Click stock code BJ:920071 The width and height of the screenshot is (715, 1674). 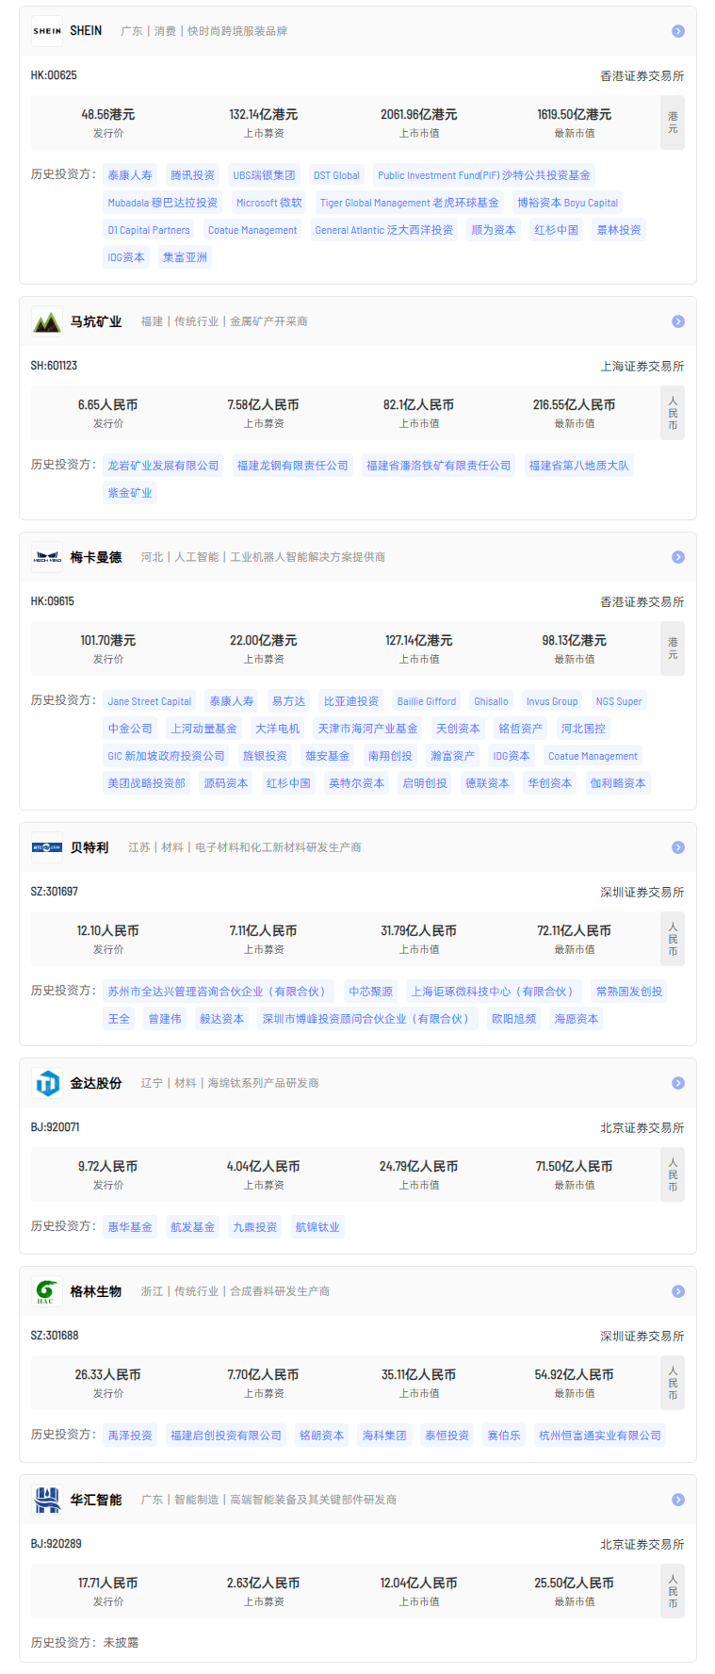pos(55,1127)
